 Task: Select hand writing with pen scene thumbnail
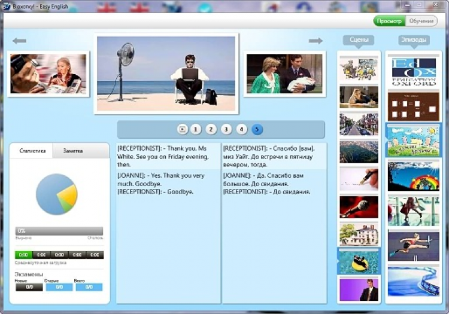[x=359, y=179]
